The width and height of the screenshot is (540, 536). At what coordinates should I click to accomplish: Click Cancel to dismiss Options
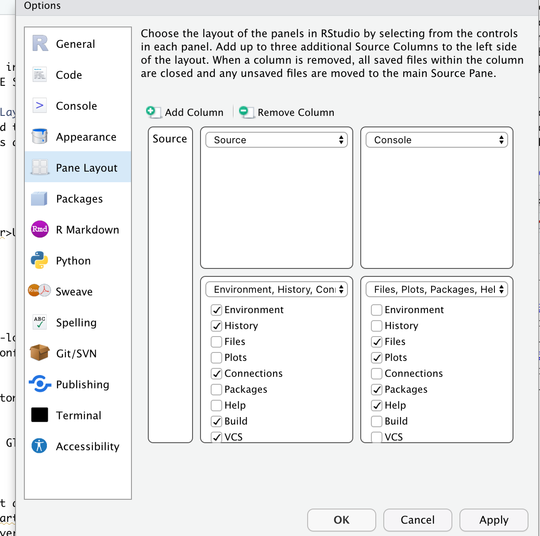(417, 520)
